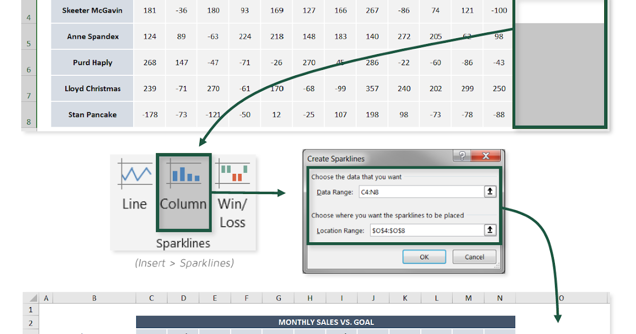
Task: Select row header 4
Action: (28, 17)
